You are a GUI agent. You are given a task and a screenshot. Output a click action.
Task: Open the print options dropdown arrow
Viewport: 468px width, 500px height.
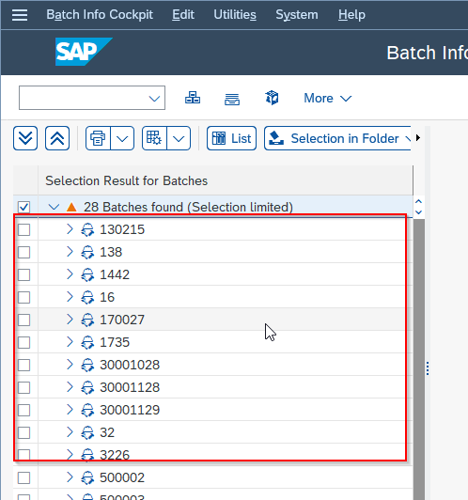(122, 138)
